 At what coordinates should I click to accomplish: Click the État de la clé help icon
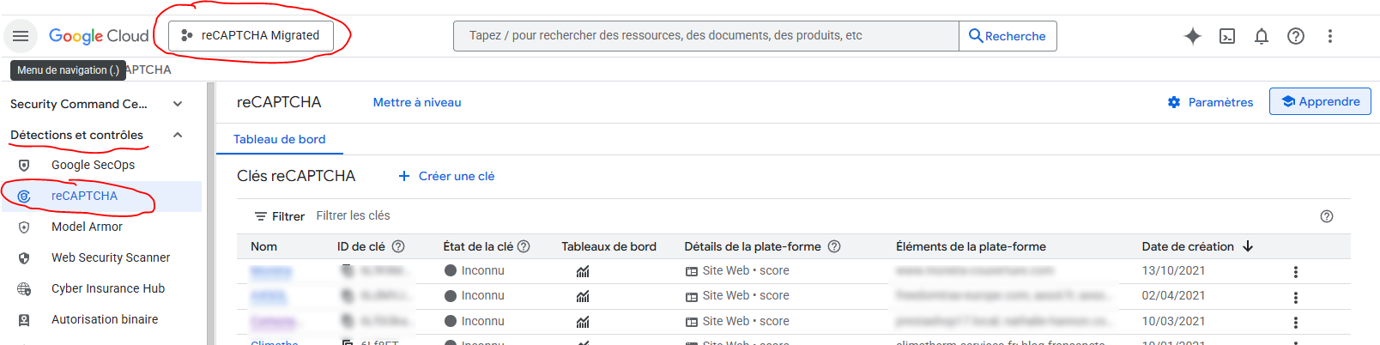tap(524, 246)
